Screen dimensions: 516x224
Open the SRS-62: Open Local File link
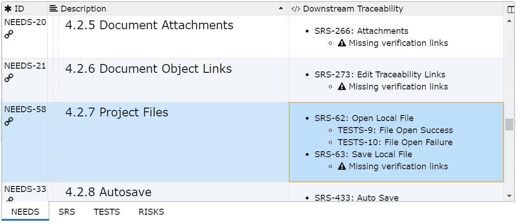(x=364, y=118)
